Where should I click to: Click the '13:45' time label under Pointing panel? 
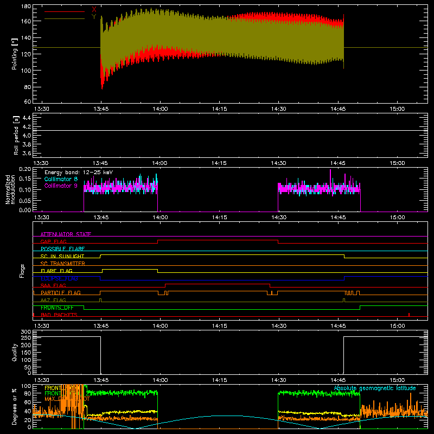click(x=101, y=109)
